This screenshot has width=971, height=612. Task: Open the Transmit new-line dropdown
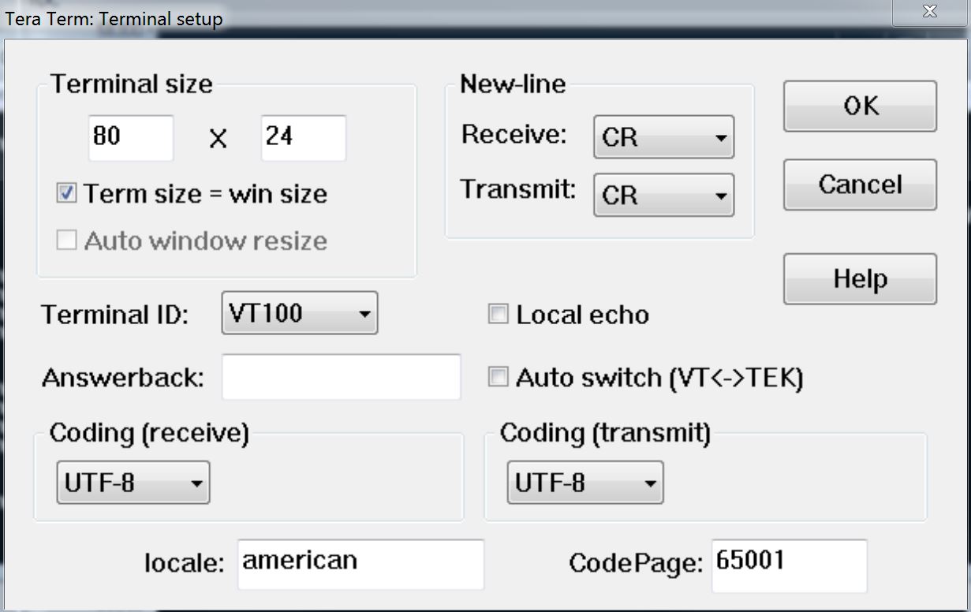tap(663, 195)
